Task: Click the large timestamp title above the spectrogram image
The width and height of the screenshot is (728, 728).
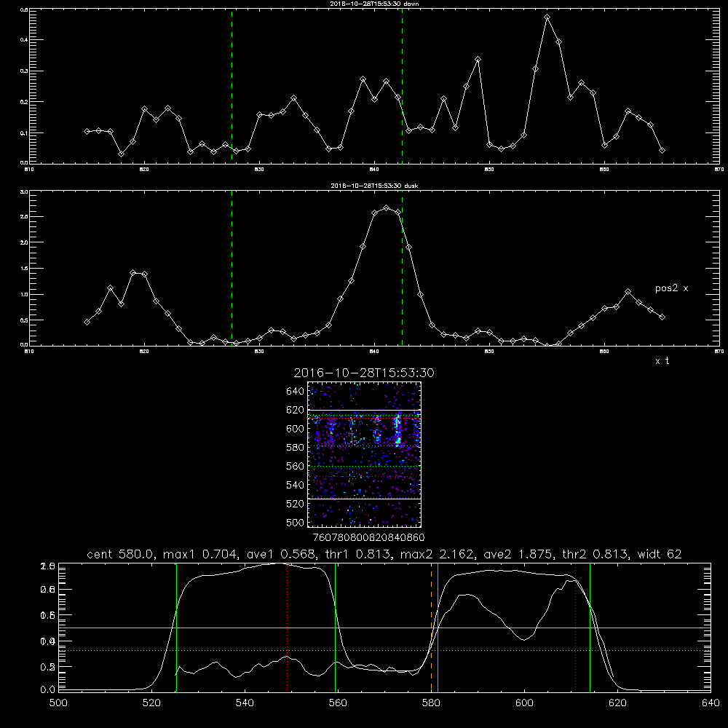Action: tap(364, 373)
